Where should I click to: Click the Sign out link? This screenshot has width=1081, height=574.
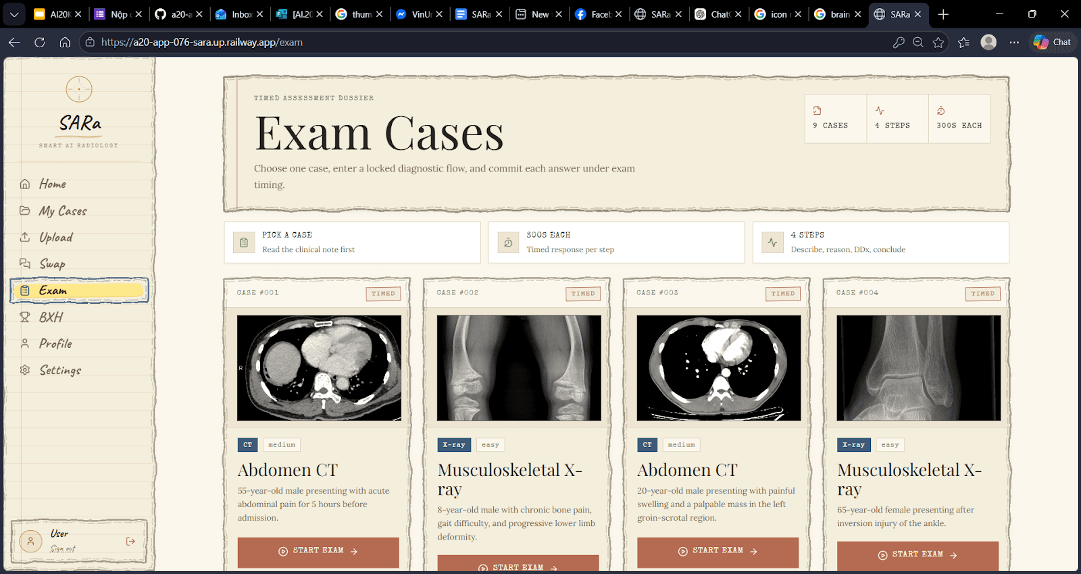(x=63, y=548)
